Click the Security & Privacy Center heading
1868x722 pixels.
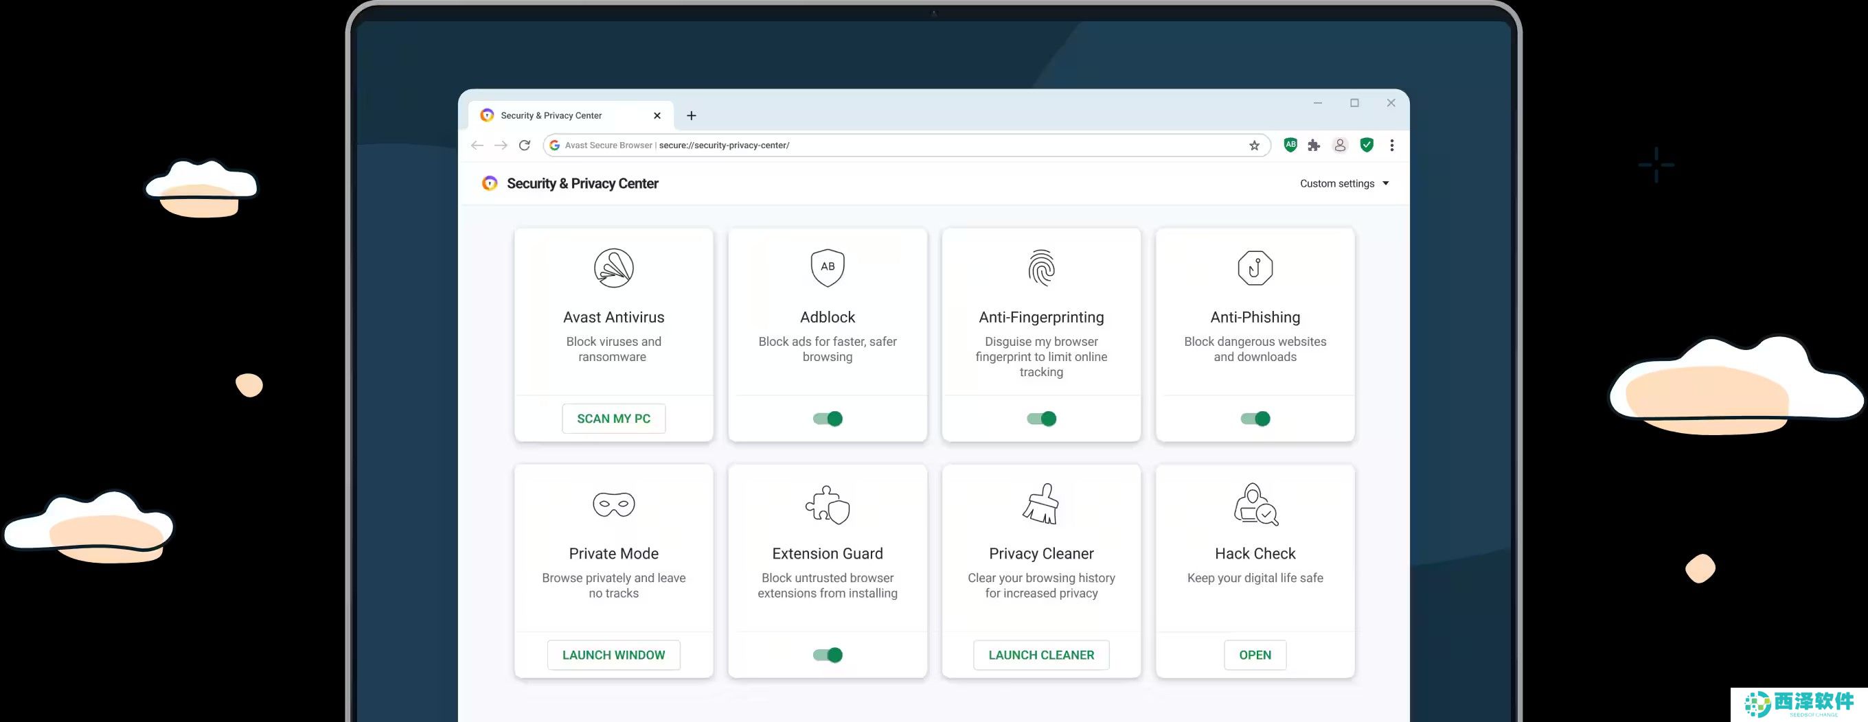pos(582,184)
